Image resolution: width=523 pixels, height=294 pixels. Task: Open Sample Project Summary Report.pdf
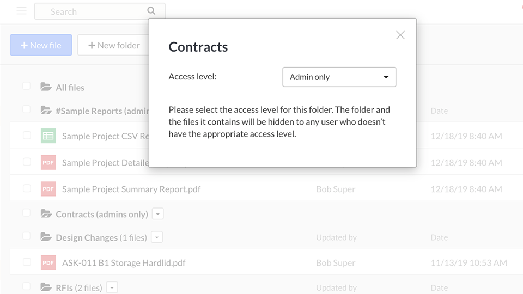pos(131,189)
